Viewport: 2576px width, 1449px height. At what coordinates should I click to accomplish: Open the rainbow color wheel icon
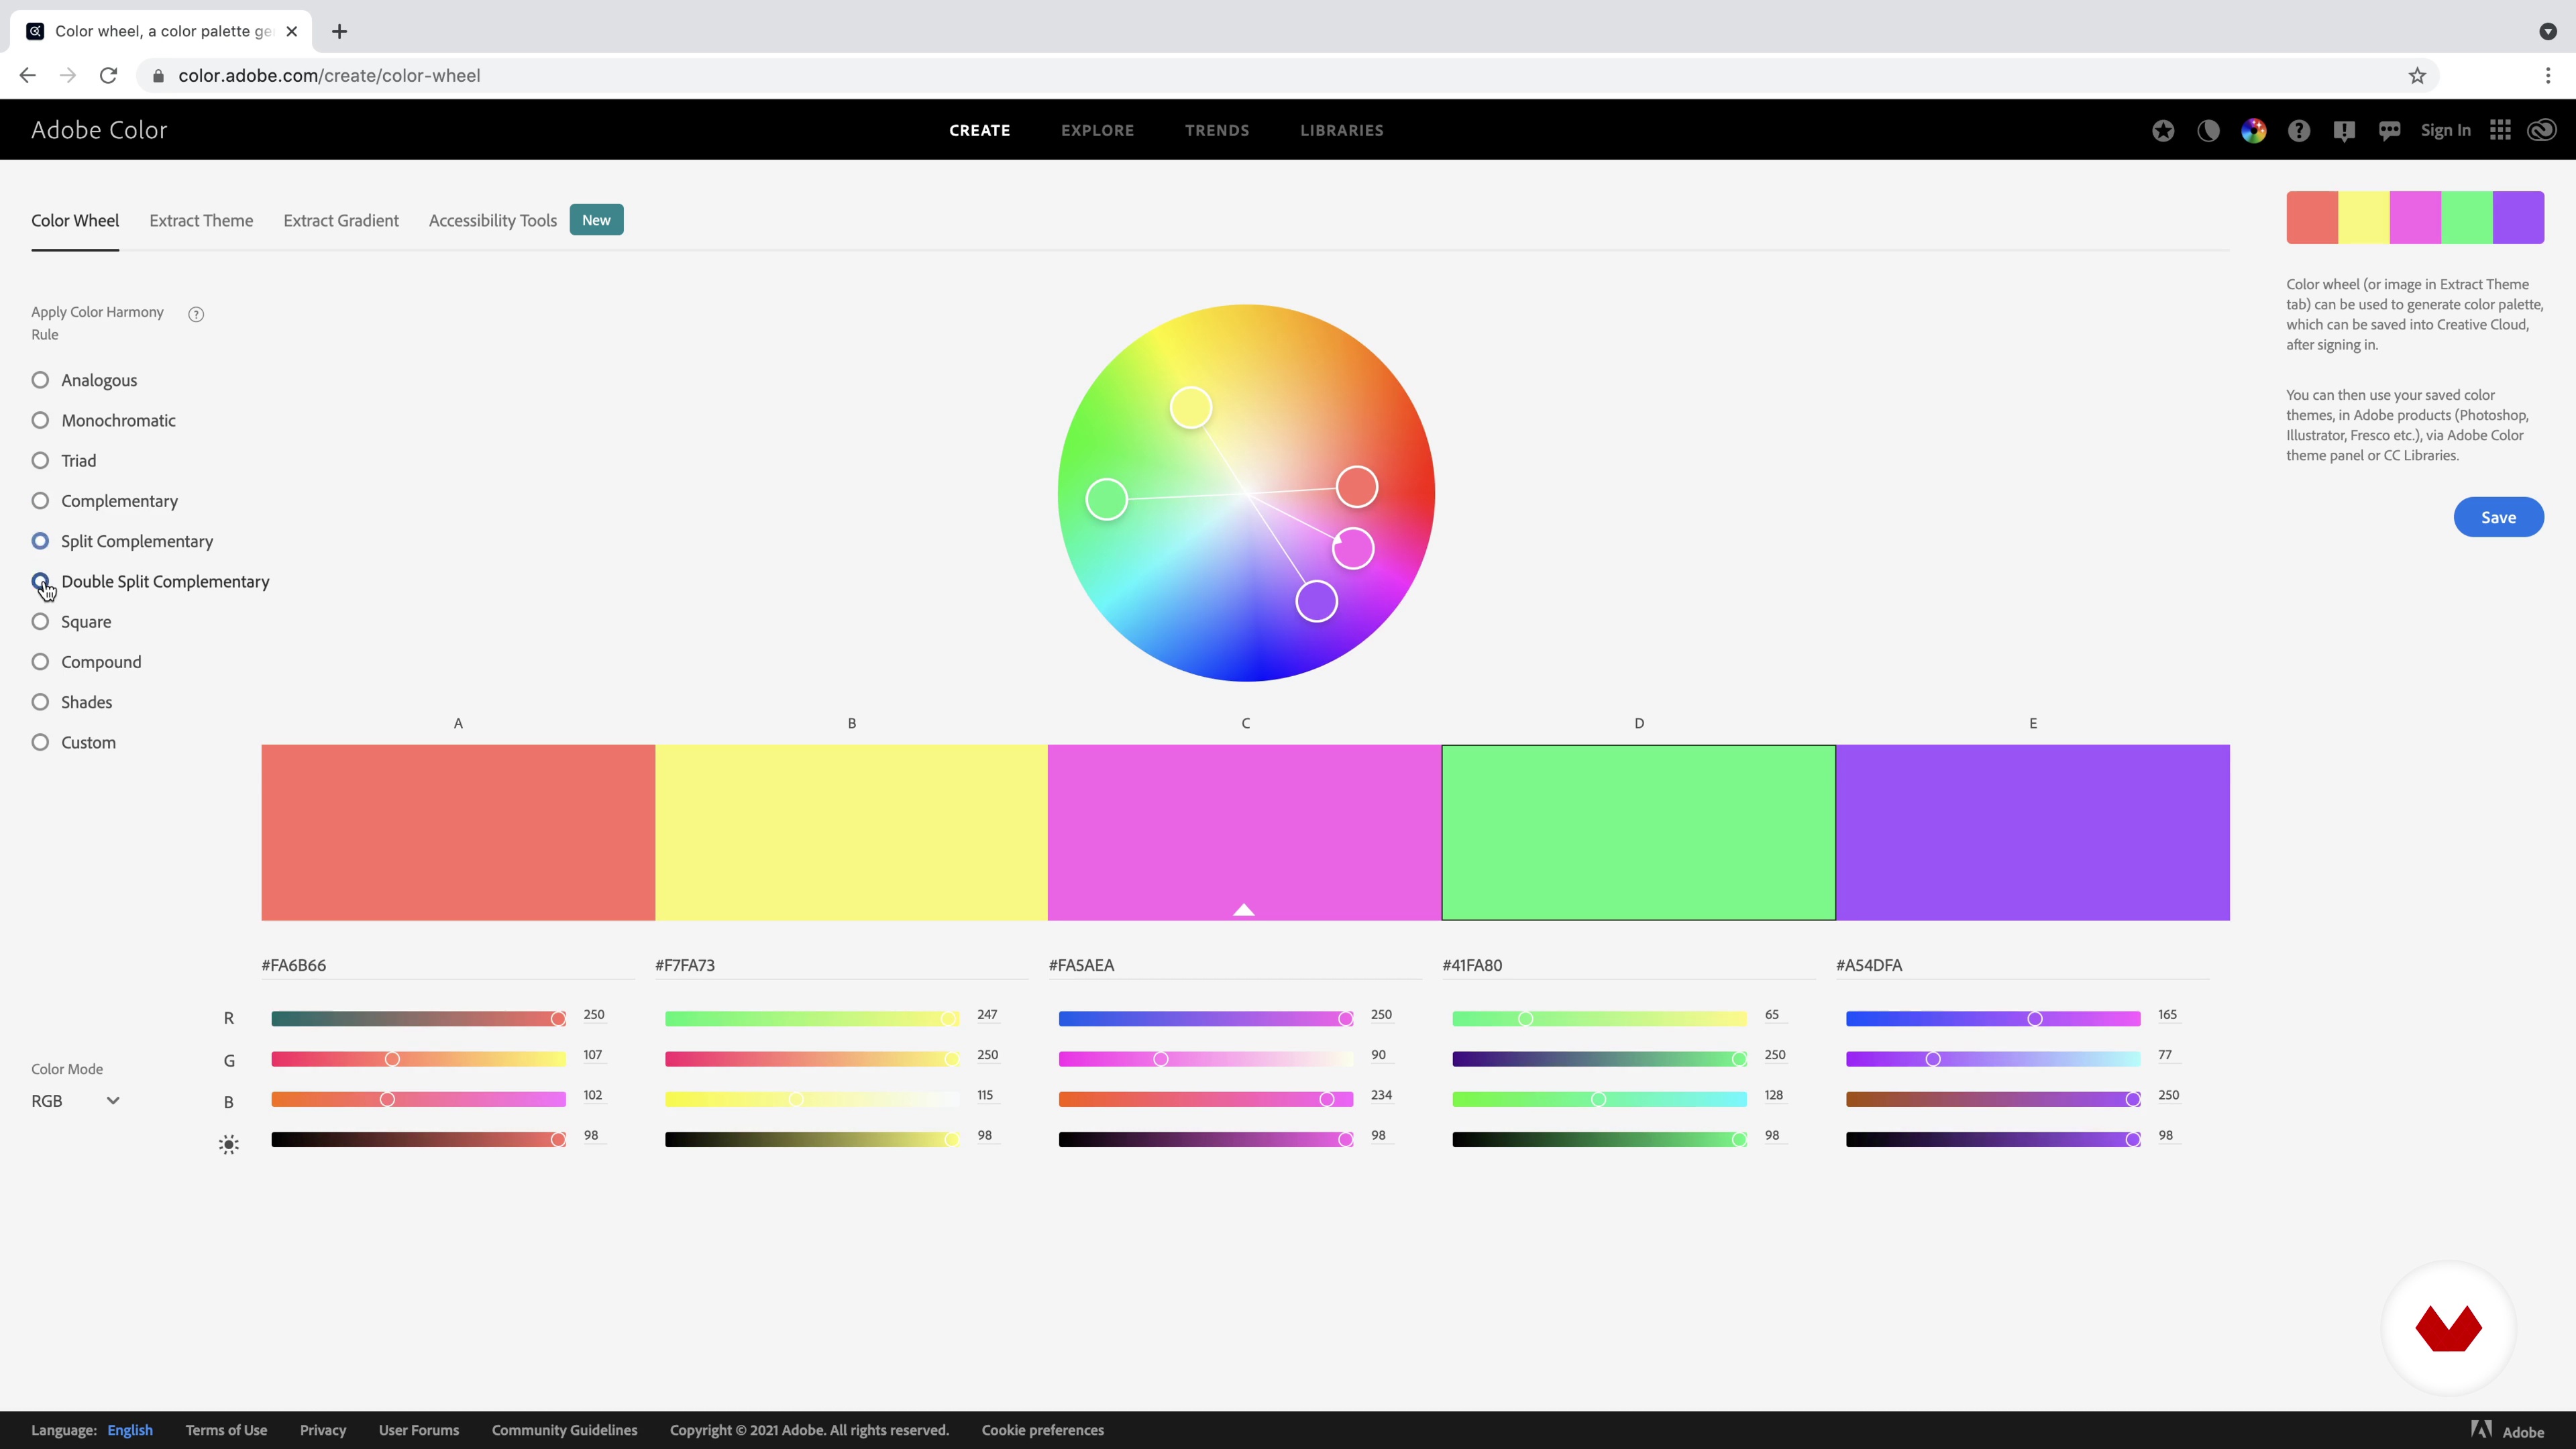tap(2253, 131)
